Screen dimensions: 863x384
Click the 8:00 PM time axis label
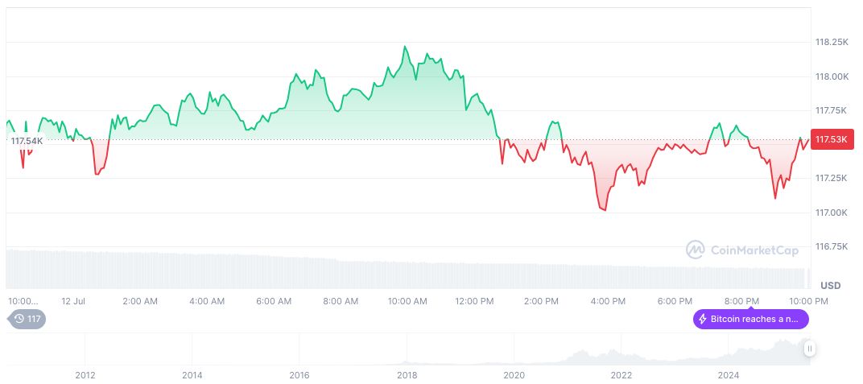point(741,301)
